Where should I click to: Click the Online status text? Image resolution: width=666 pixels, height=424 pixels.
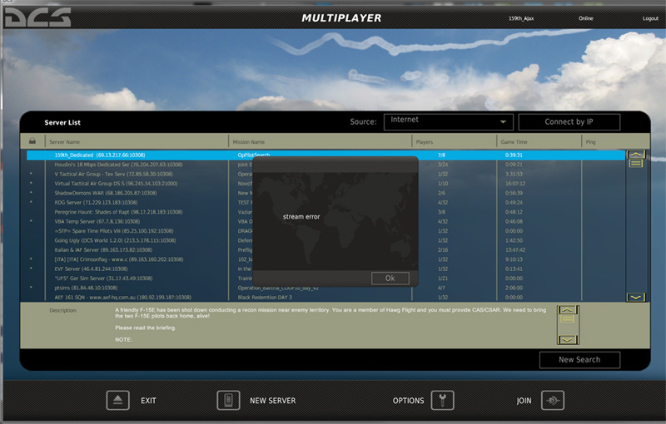(x=586, y=18)
